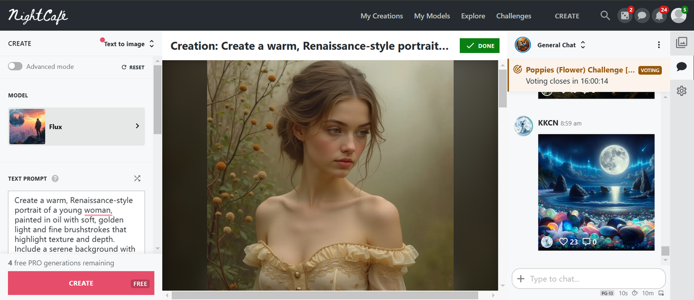Click the '4 free PRO generations remaining' text
The image size is (694, 300).
tap(61, 263)
